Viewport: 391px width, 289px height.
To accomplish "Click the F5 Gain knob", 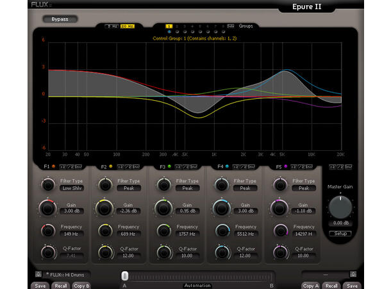I will click(279, 208).
